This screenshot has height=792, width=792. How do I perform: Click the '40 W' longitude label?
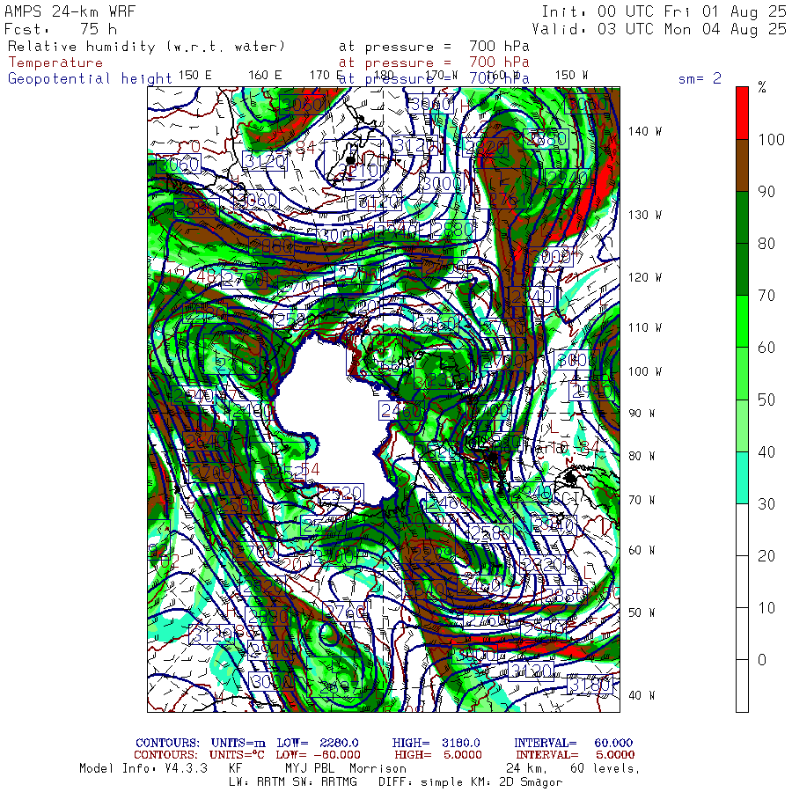(642, 695)
